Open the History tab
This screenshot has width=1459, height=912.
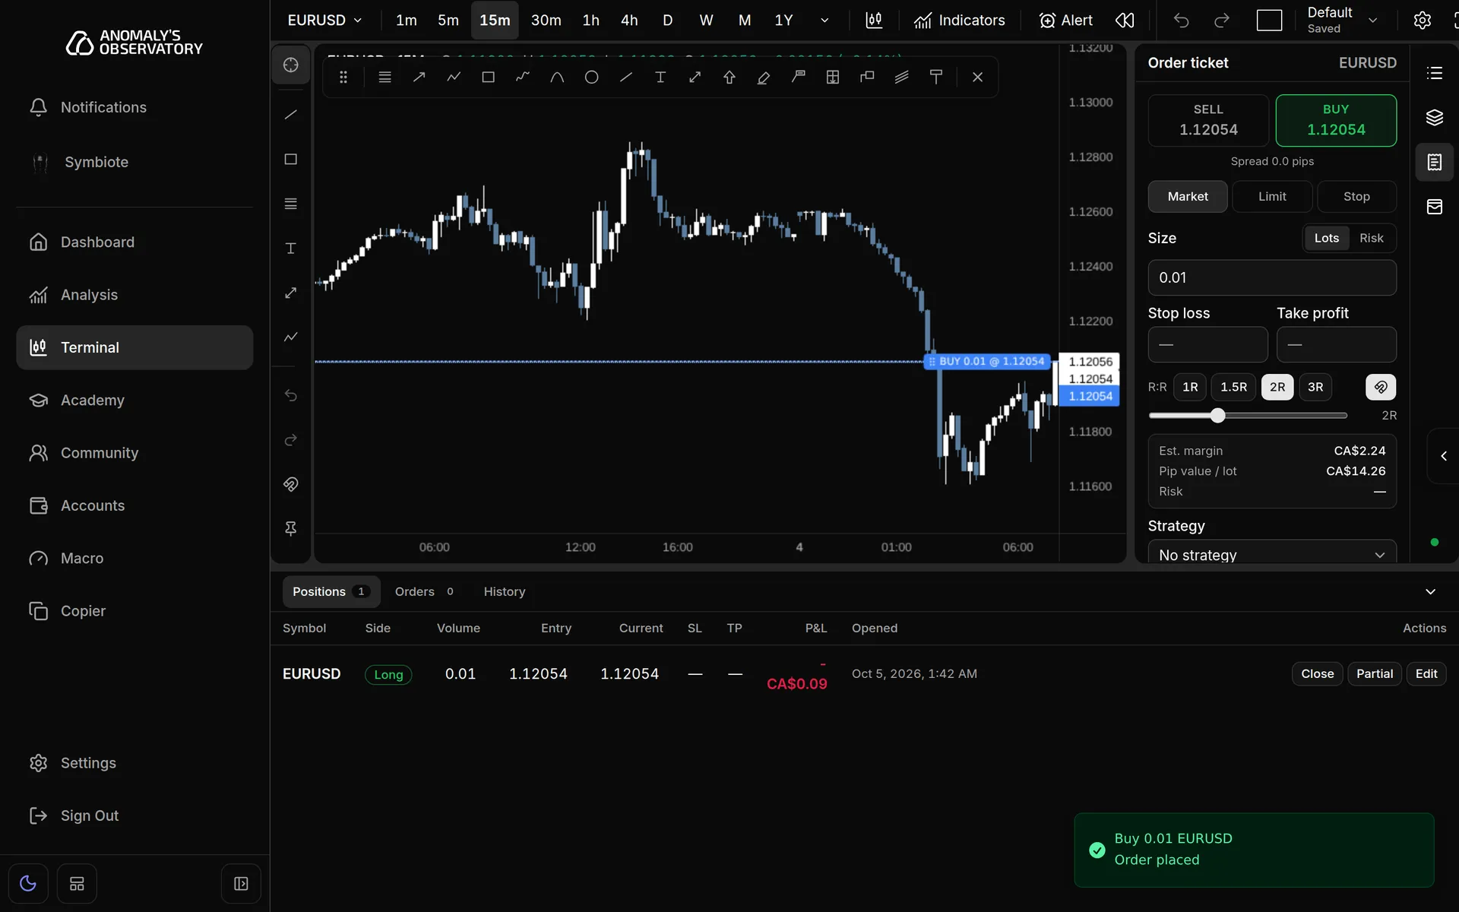click(504, 591)
